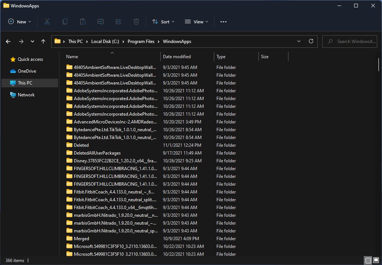This screenshot has height=265, width=382.
Task: Refresh the WindowsApps folder view
Action: point(311,42)
